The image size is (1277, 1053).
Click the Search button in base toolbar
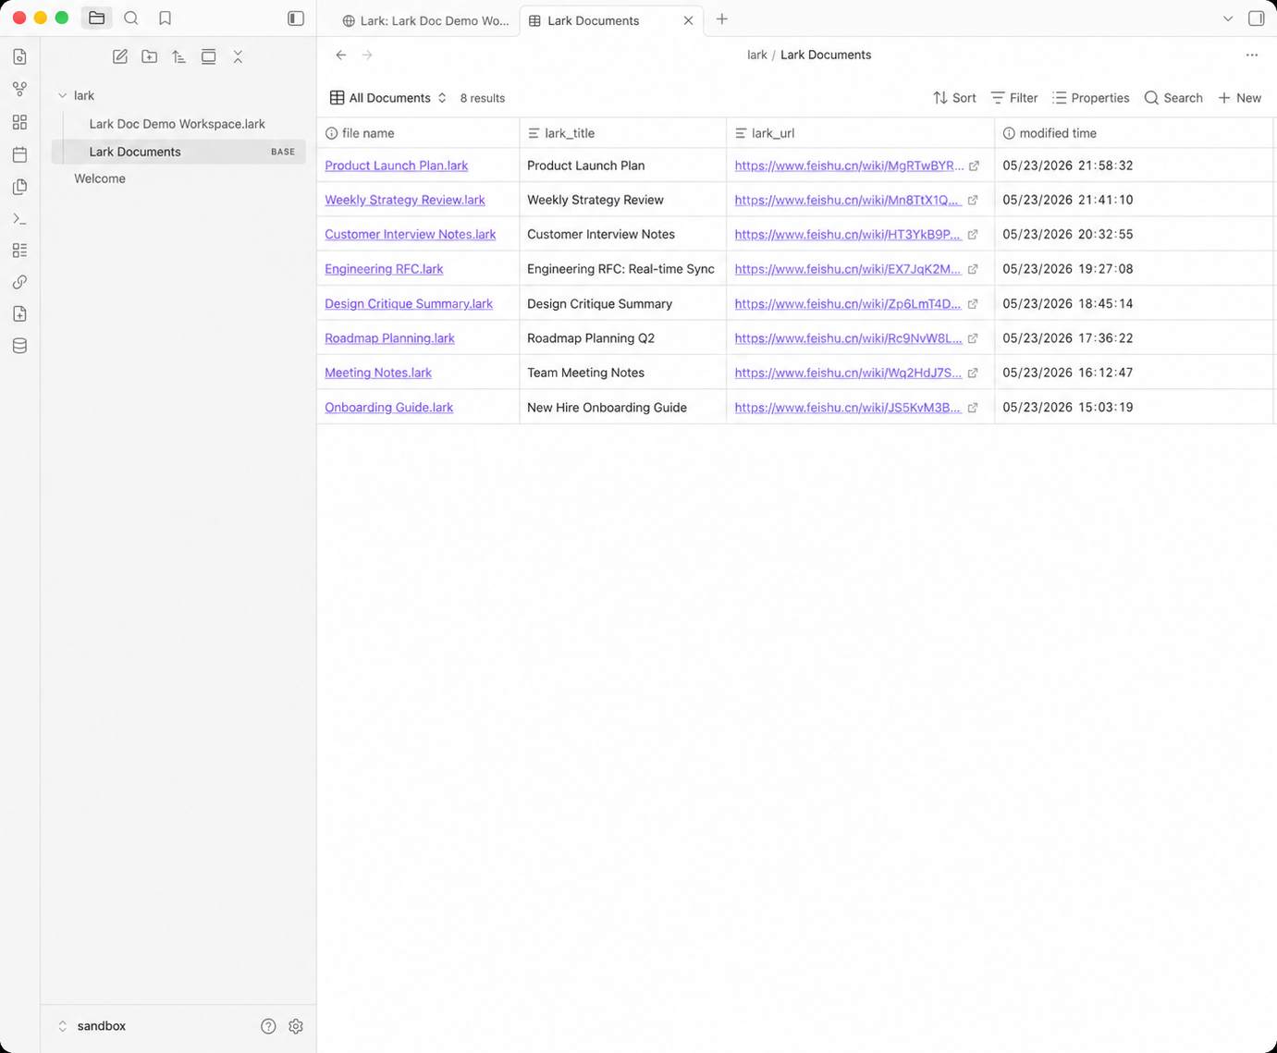pyautogui.click(x=1173, y=98)
